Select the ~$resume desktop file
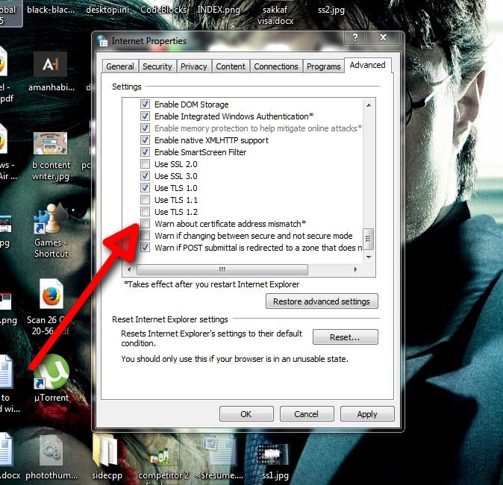The width and height of the screenshot is (503, 485). 219,450
